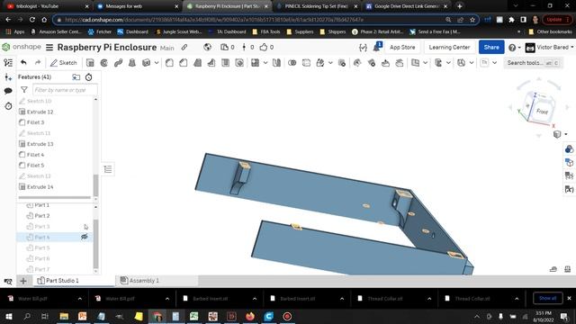The height and width of the screenshot is (324, 576).
Task: Click Show all downloads button
Action: (x=548, y=298)
